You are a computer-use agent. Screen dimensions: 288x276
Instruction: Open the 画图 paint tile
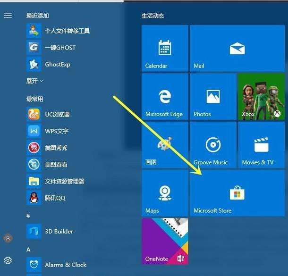pyautogui.click(x=165, y=145)
